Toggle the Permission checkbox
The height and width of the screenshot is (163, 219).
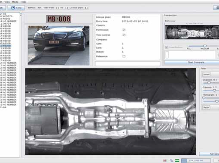click(x=124, y=30)
